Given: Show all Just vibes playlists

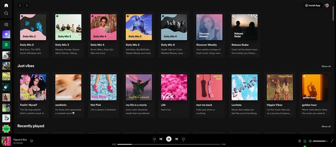Looking at the screenshot, I should pyautogui.click(x=326, y=66).
